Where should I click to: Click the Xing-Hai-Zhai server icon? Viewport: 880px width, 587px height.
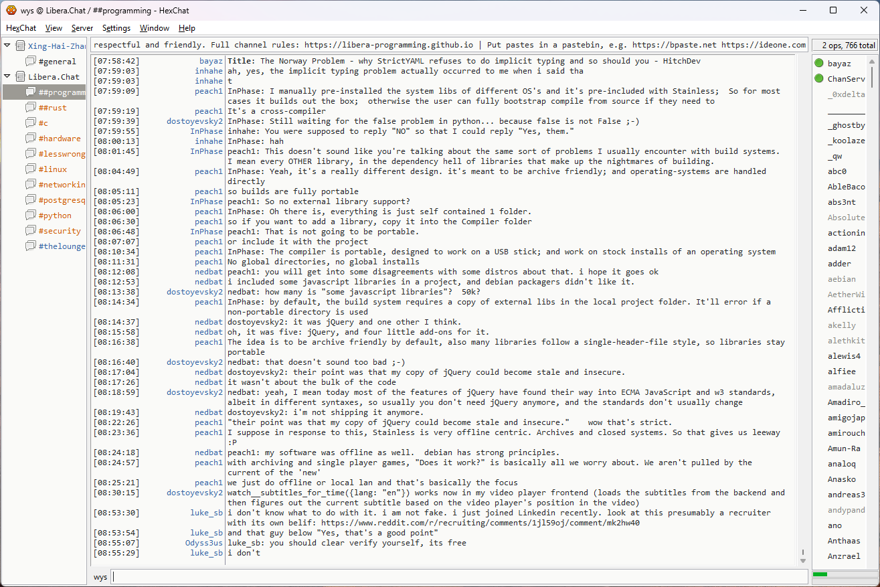21,46
